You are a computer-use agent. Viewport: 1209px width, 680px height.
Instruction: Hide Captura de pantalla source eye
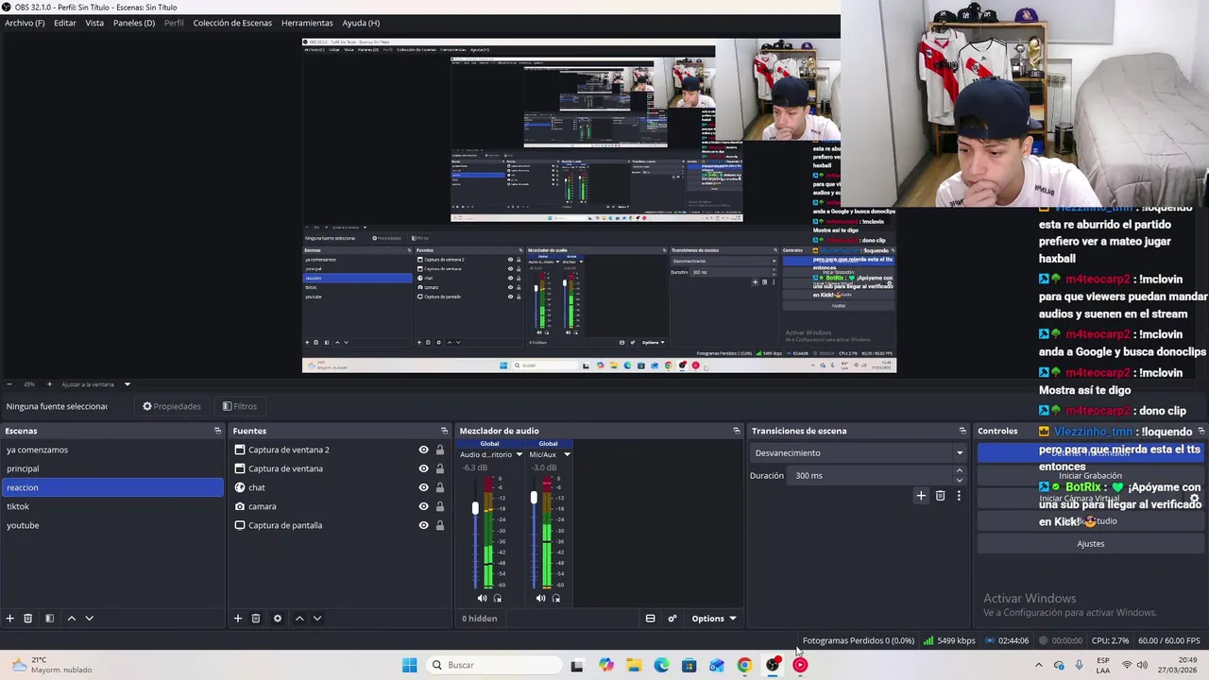coord(423,525)
